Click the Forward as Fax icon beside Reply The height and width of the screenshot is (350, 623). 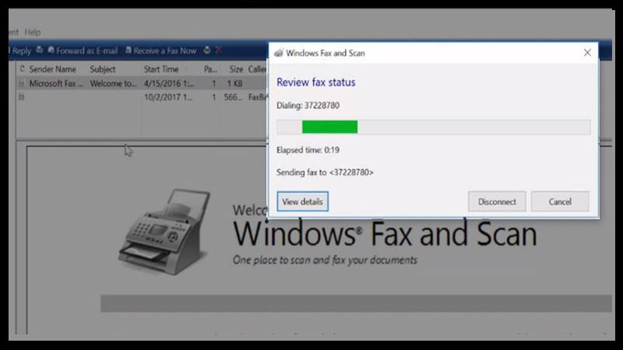[40, 50]
